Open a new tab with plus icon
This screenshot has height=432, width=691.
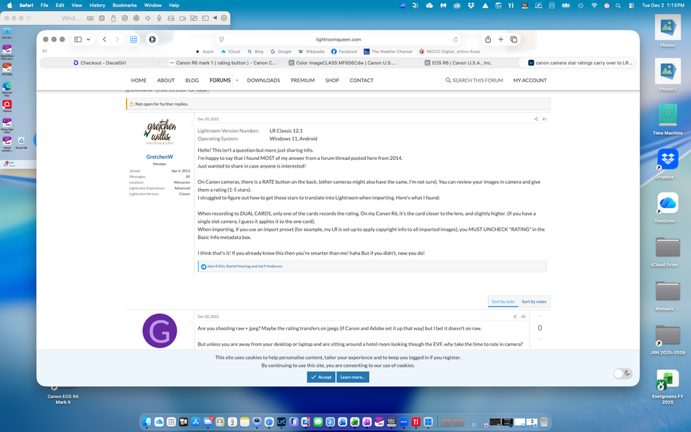[501, 39]
